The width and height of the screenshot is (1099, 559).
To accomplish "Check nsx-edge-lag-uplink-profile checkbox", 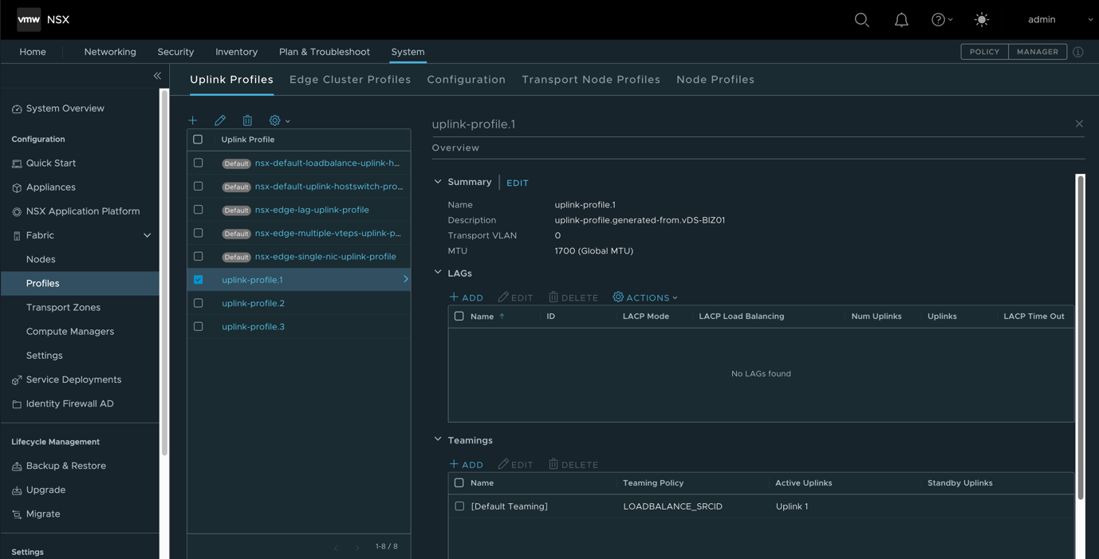I will (198, 210).
